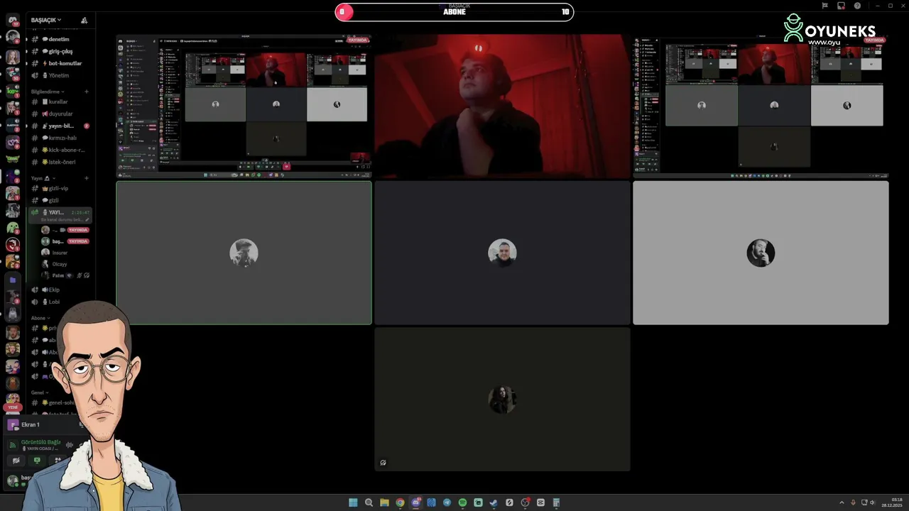Toggle the camera button in voice panel
The image size is (909, 511).
tap(16, 461)
